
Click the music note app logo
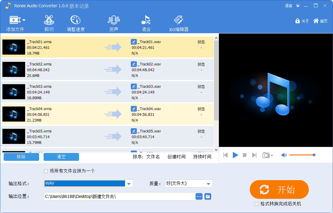coord(8,6)
